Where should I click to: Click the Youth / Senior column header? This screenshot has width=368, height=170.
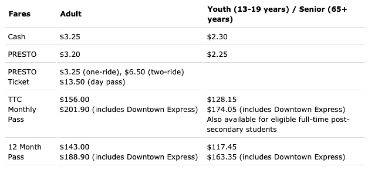(x=277, y=14)
